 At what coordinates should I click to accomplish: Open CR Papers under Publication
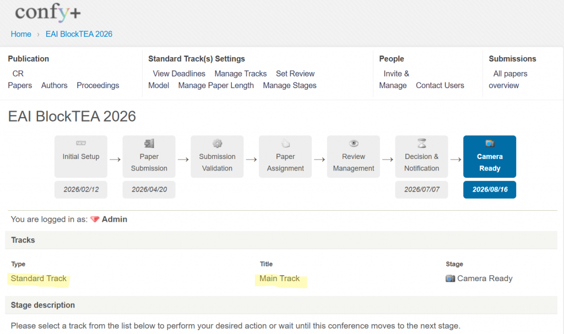coord(20,79)
